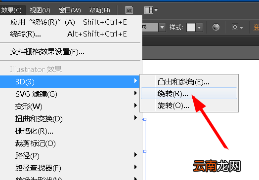Expand the SVG 滤镜(G) submenu
259x180 pixels.
(71, 94)
